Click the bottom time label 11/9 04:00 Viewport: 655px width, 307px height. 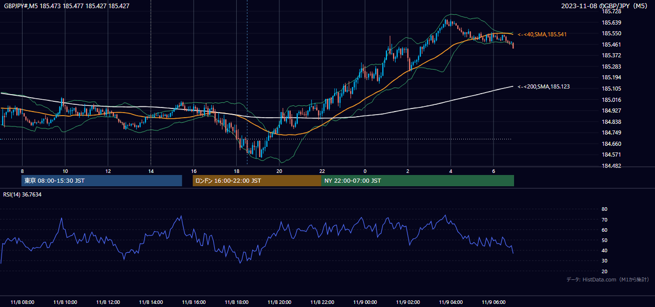[451, 302]
